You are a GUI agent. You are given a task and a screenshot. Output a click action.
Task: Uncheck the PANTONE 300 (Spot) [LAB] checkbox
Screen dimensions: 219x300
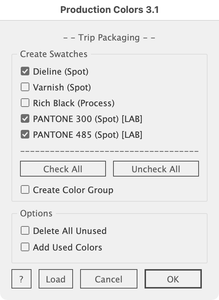(25, 119)
